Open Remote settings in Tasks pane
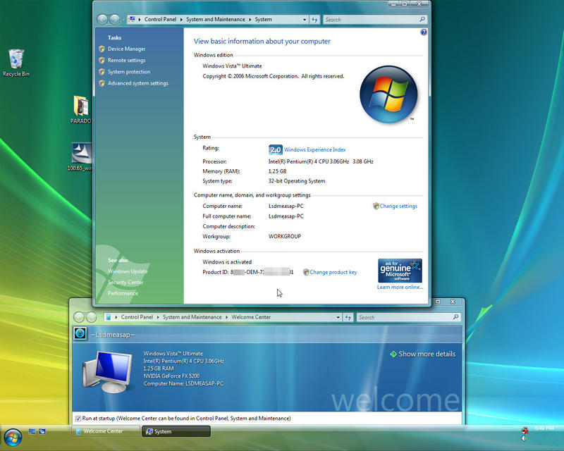Screen dimensions: 564x451 click(x=126, y=61)
